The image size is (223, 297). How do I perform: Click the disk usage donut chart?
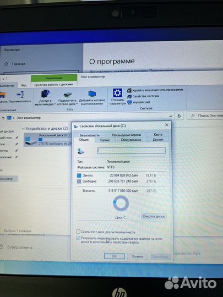121,204
